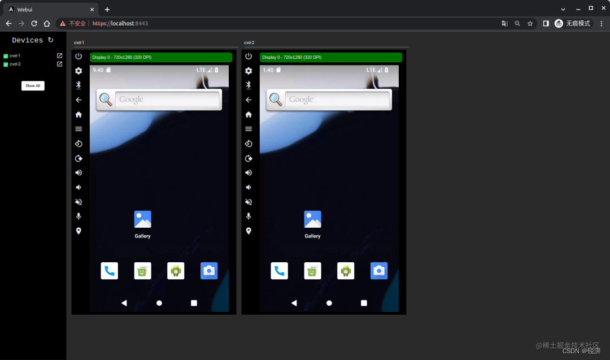Launch the Camera app on cvd-1 home screen

click(x=209, y=271)
